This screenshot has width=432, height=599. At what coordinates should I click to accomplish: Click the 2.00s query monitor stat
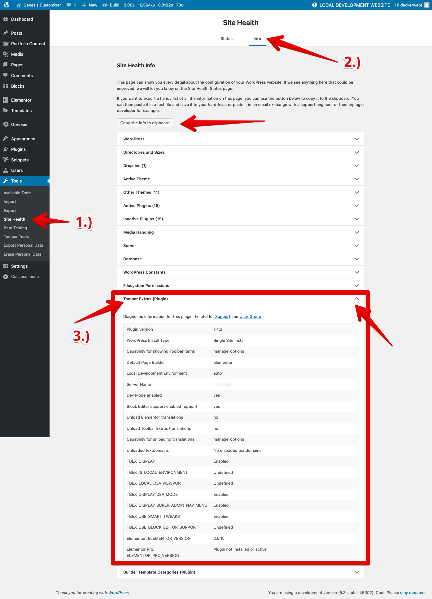point(129,5)
